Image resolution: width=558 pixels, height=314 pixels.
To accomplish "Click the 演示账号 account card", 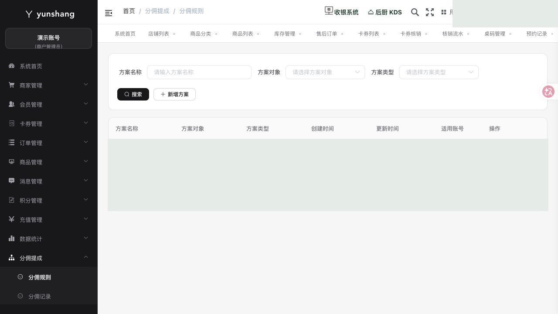I will [x=48, y=38].
